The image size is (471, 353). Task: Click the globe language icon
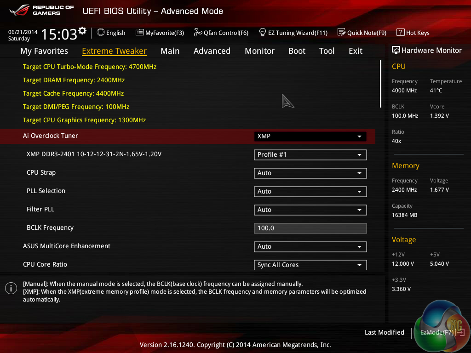click(101, 33)
